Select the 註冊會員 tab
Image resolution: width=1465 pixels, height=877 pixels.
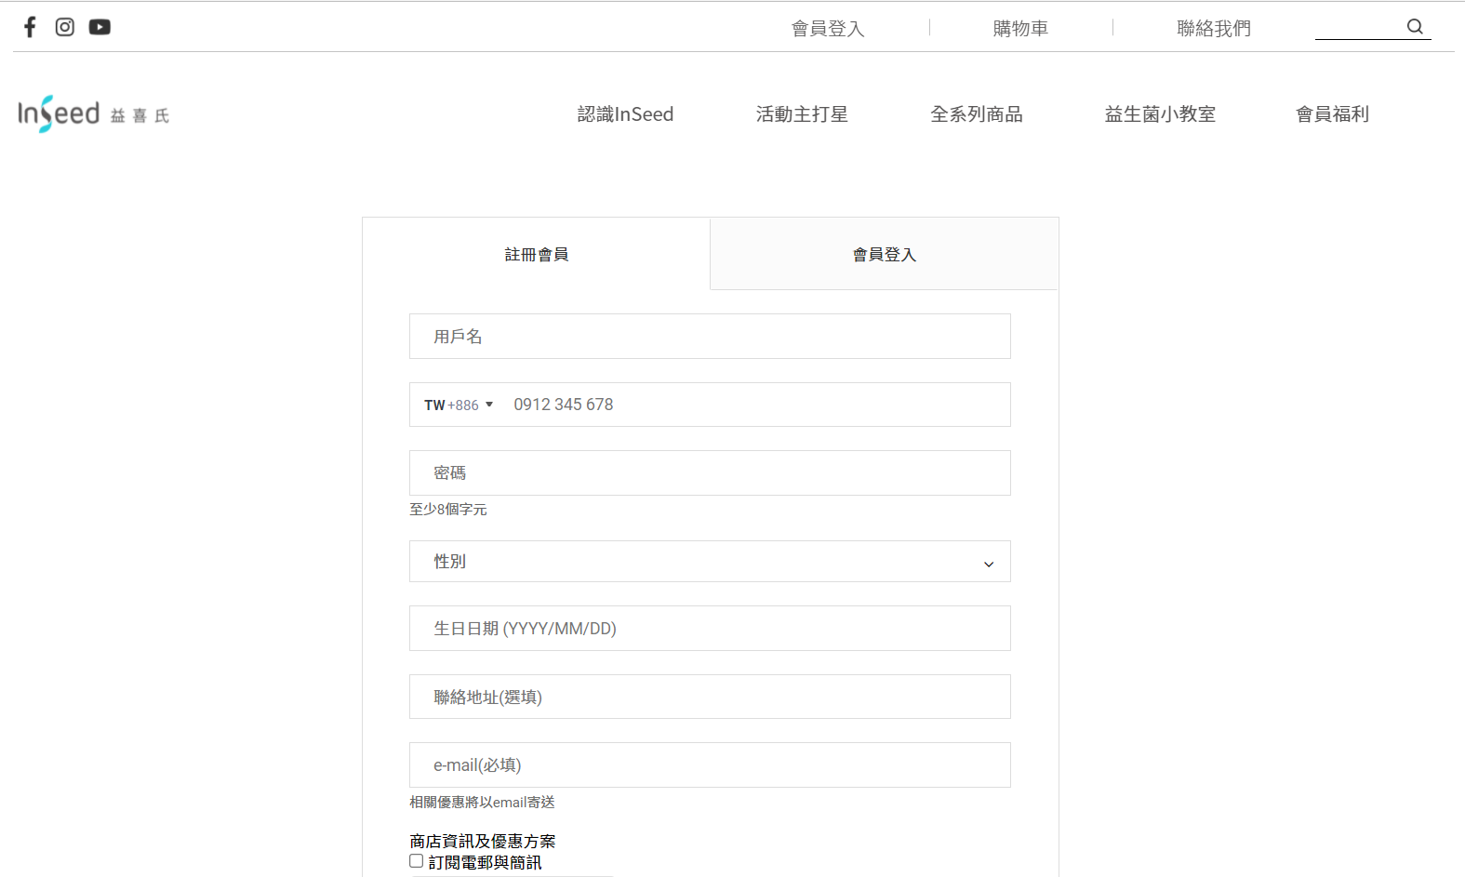tap(536, 255)
